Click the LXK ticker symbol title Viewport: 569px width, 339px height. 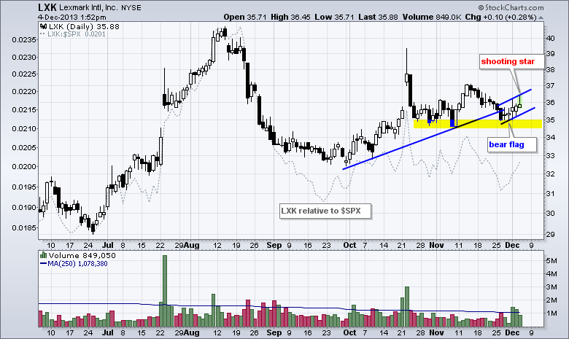pyautogui.click(x=47, y=7)
